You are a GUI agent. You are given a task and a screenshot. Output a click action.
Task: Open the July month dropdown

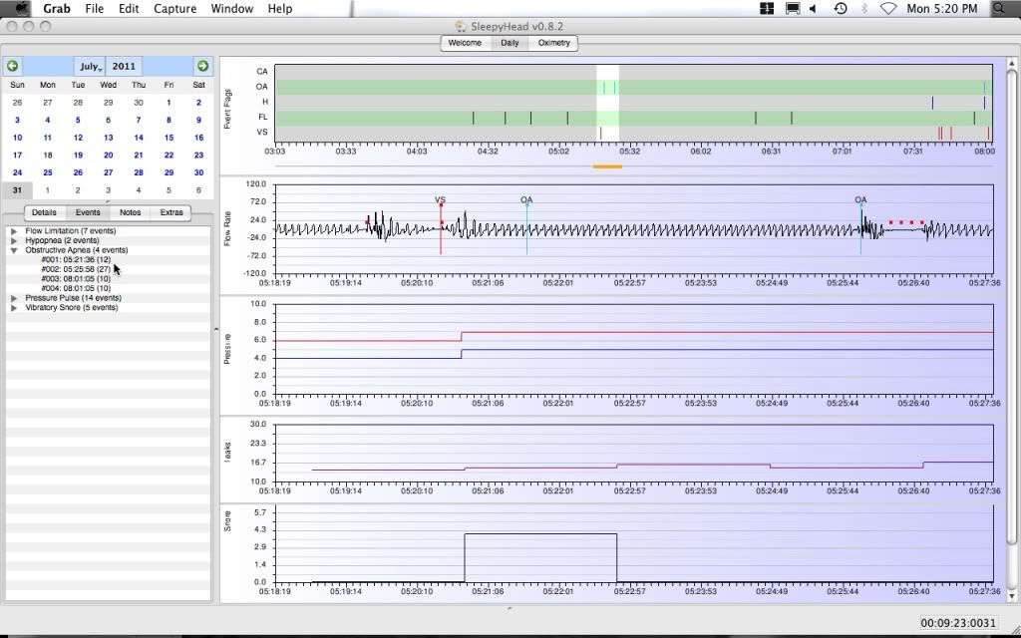89,66
